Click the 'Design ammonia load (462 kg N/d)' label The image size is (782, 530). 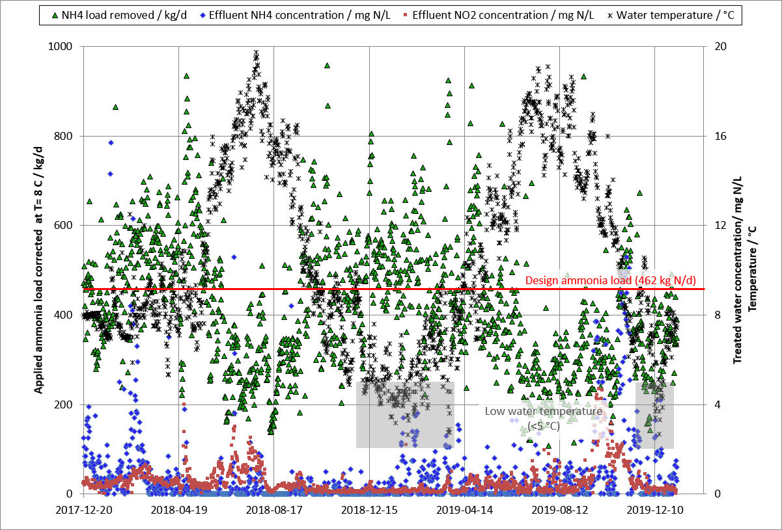click(611, 281)
